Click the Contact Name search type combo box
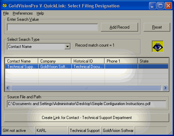Image resolution: width=174 pixels, height=136 pixels. 39,47
